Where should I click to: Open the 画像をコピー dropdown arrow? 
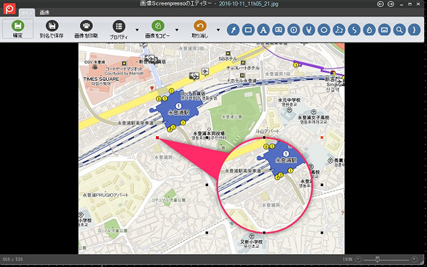[177, 30]
